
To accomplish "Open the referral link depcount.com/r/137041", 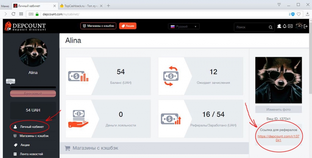I will pos(279,138).
